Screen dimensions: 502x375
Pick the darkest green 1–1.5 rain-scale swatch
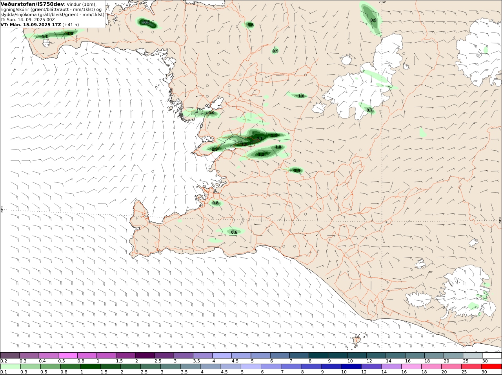[90, 366]
